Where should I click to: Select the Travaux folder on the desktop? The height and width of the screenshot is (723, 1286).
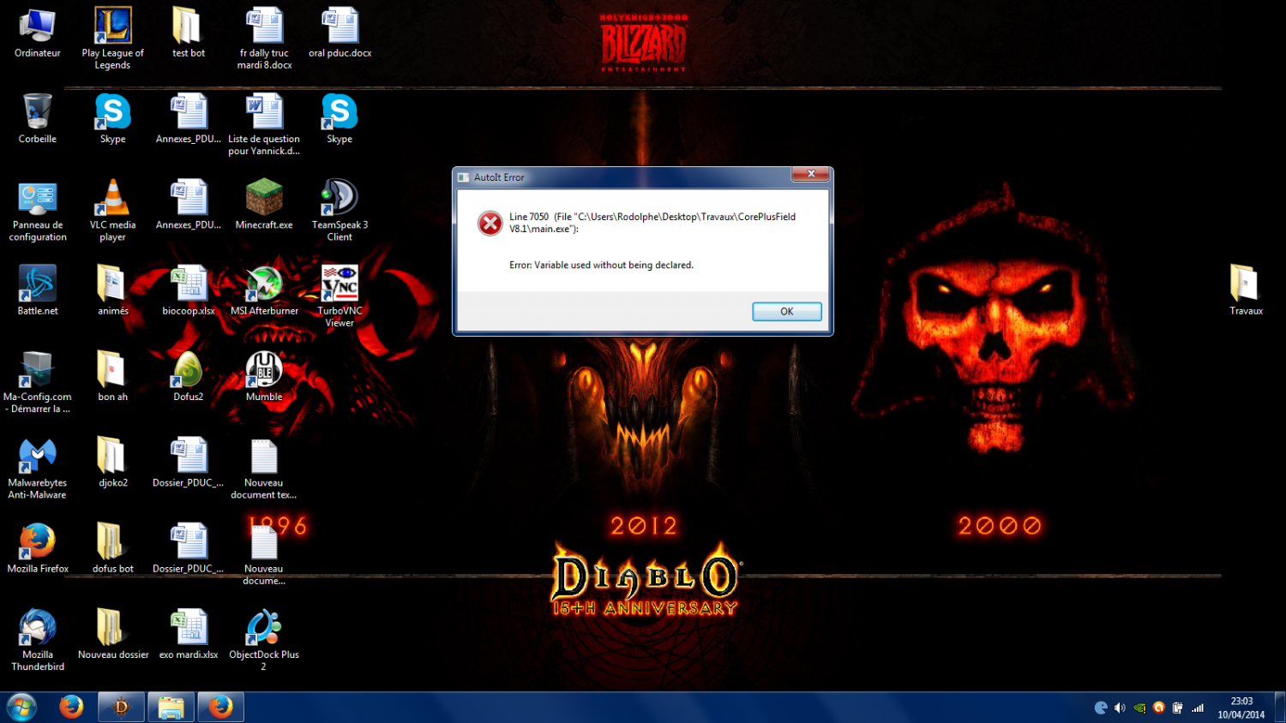(1246, 290)
